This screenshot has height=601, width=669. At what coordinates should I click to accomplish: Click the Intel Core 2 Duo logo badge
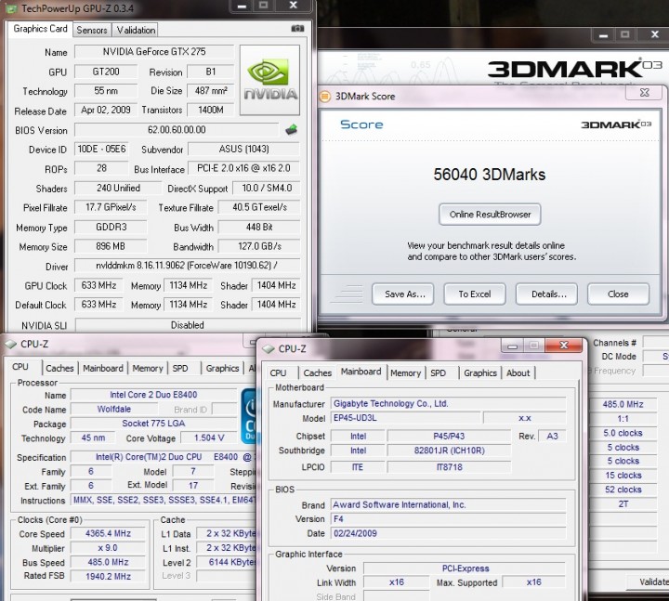click(x=249, y=415)
